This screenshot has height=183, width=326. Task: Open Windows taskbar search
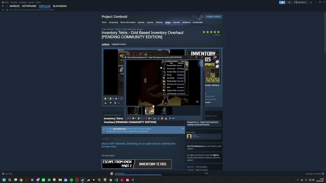10,180
